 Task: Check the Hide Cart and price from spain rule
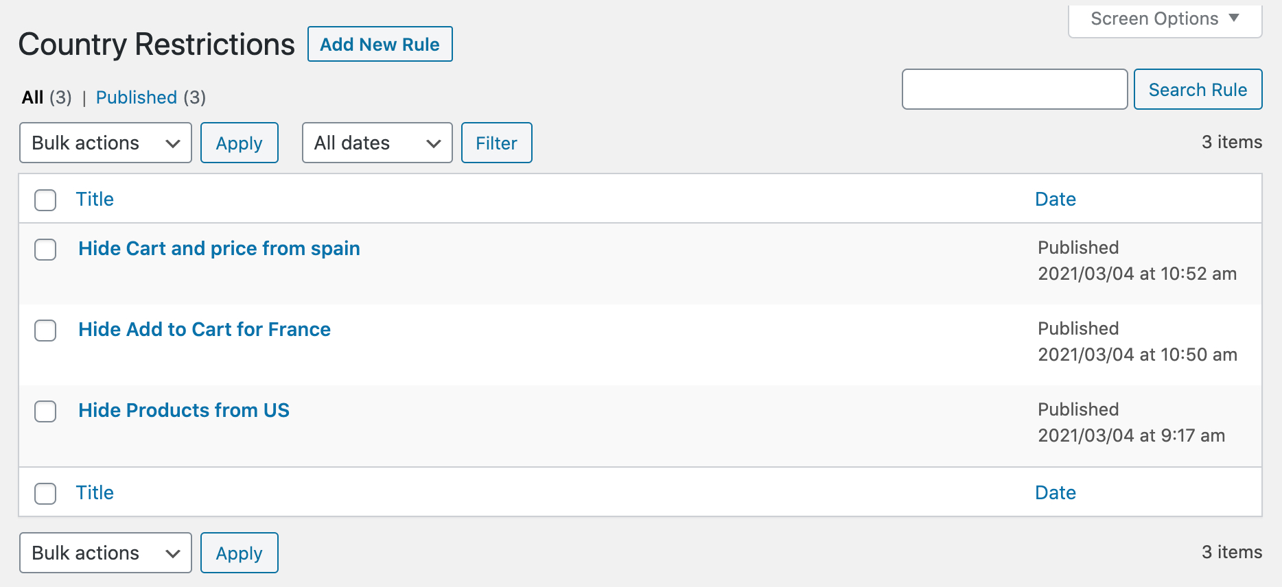(x=45, y=250)
